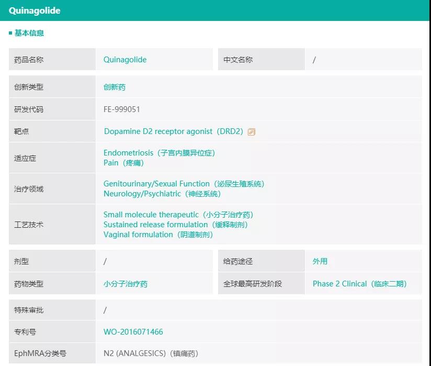Viewport: 431px width, 366px height.
Task: Click the 研发代码 label cell
Action: (52, 109)
